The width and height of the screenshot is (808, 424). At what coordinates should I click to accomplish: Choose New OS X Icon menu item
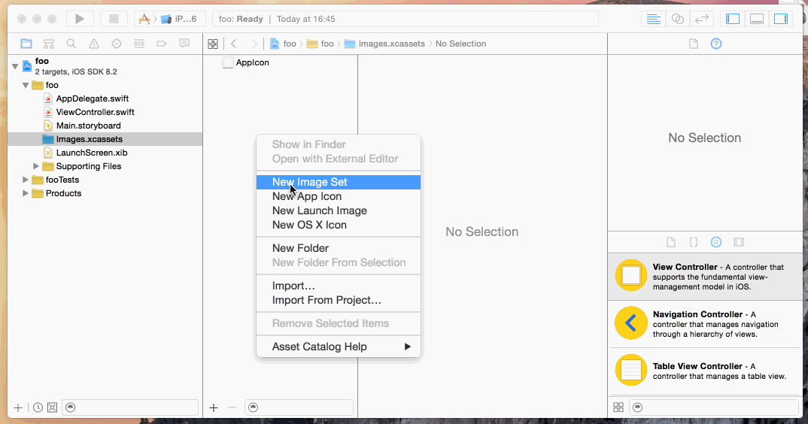coord(339,225)
